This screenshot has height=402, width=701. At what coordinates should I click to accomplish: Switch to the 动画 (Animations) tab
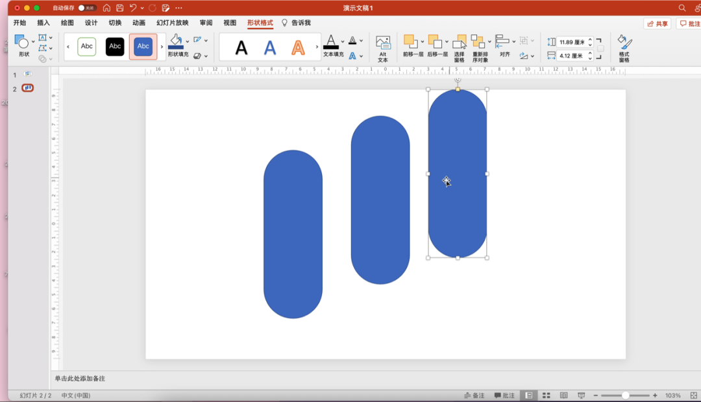(x=139, y=23)
